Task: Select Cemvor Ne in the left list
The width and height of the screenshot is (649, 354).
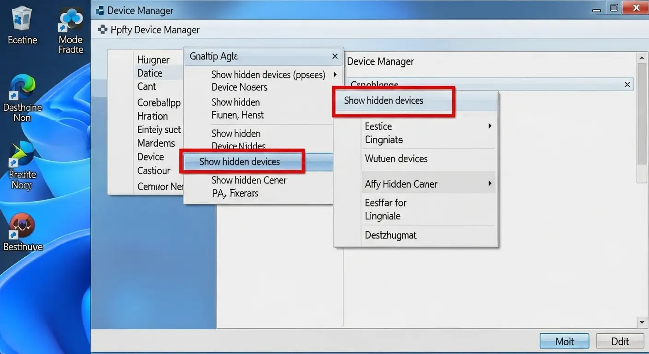Action: pyautogui.click(x=160, y=187)
